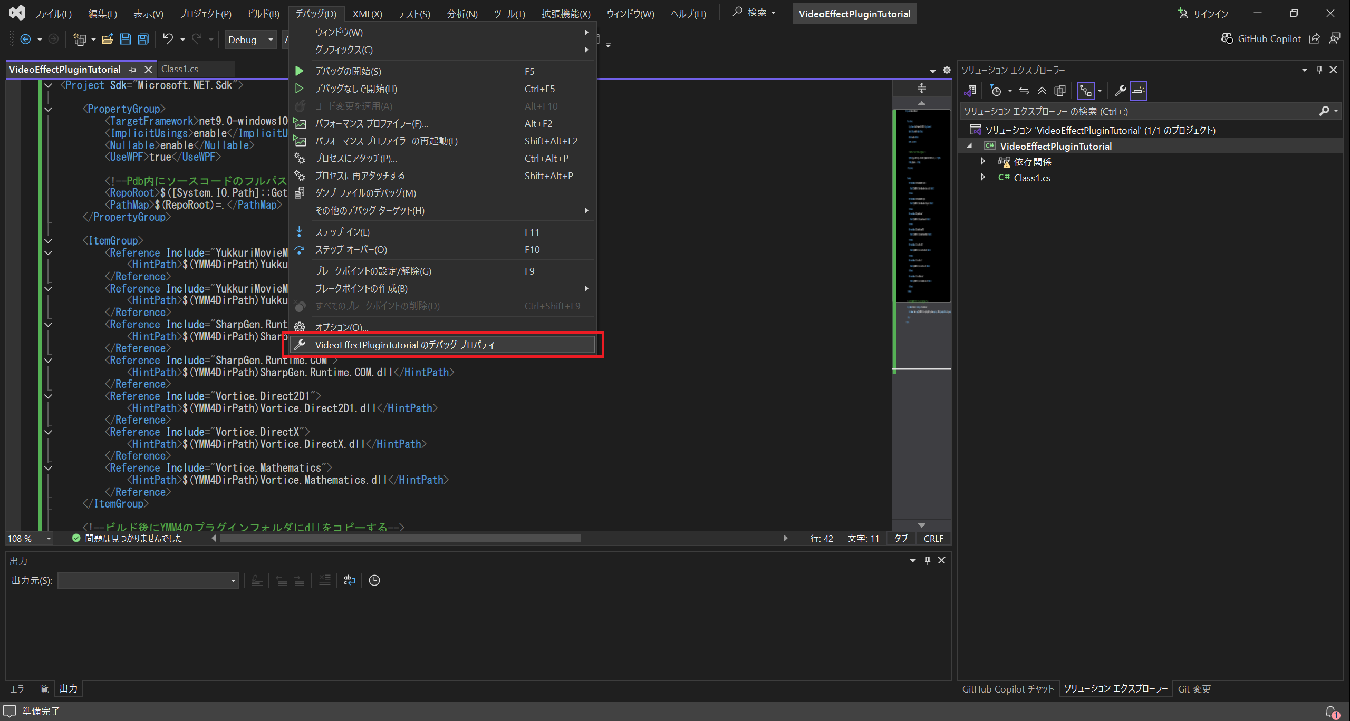Click GitHub Copilot icon in title bar
Image resolution: width=1350 pixels, height=721 pixels.
tap(1227, 38)
